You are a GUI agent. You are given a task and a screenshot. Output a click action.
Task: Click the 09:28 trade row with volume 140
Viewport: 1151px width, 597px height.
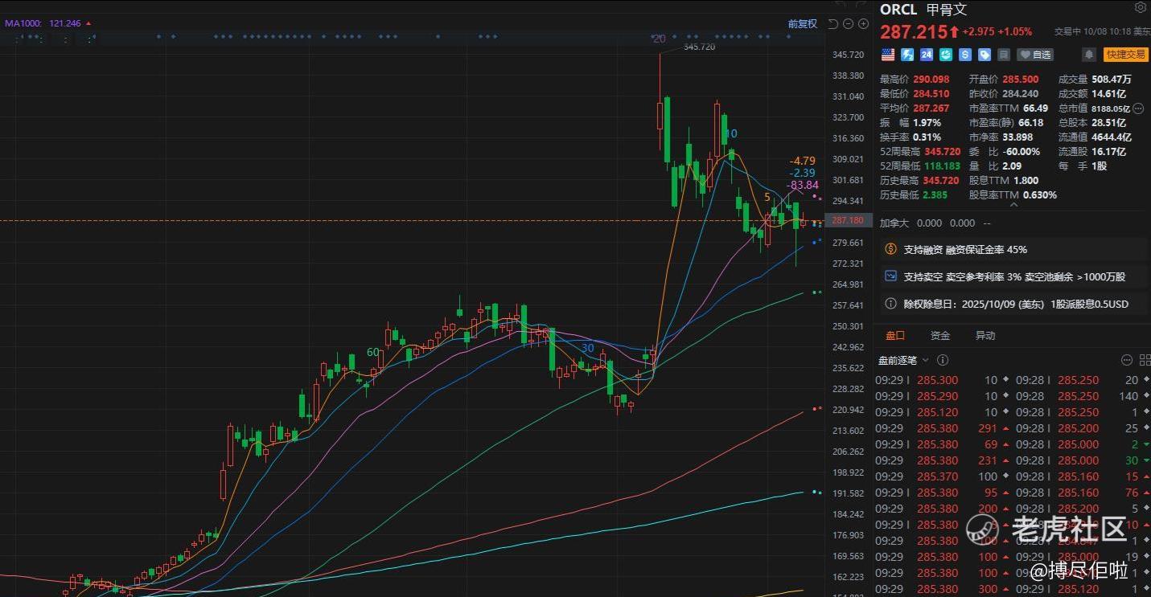tap(1081, 396)
